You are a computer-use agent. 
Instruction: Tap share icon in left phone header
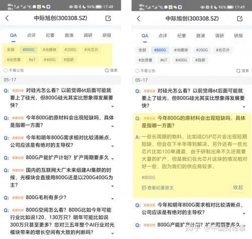click(x=108, y=18)
